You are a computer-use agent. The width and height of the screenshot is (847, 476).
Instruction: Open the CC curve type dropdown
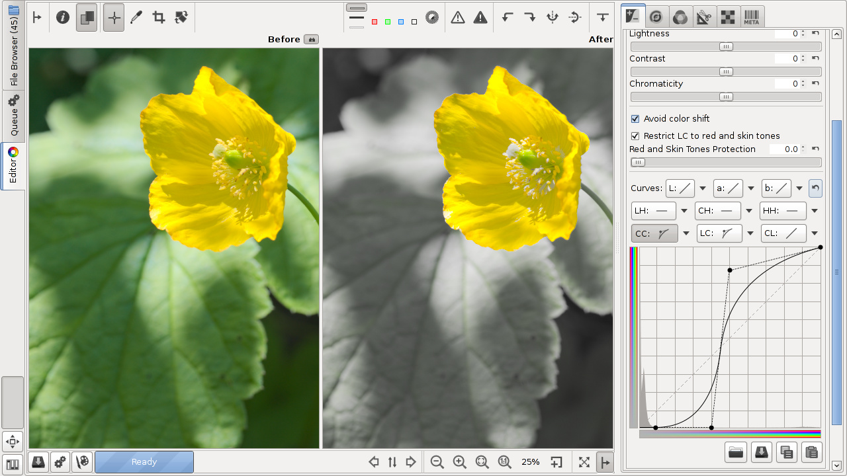686,233
